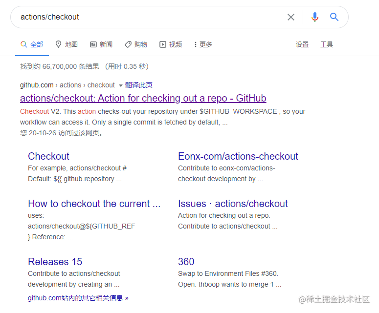Click the result count text 找到约 66,700,000 条结果
The height and width of the screenshot is (313, 379).
pyautogui.click(x=60, y=66)
